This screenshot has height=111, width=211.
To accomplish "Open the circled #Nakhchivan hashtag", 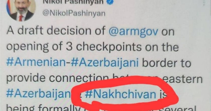I will pyautogui.click(x=120, y=94).
